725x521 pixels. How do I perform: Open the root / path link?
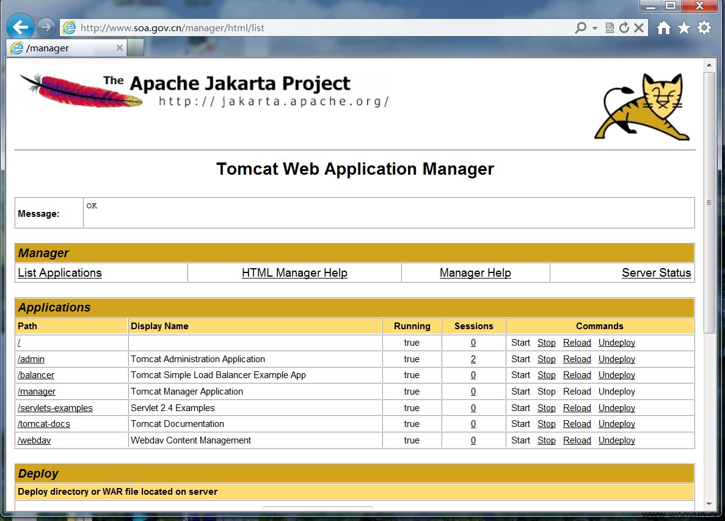(x=19, y=343)
